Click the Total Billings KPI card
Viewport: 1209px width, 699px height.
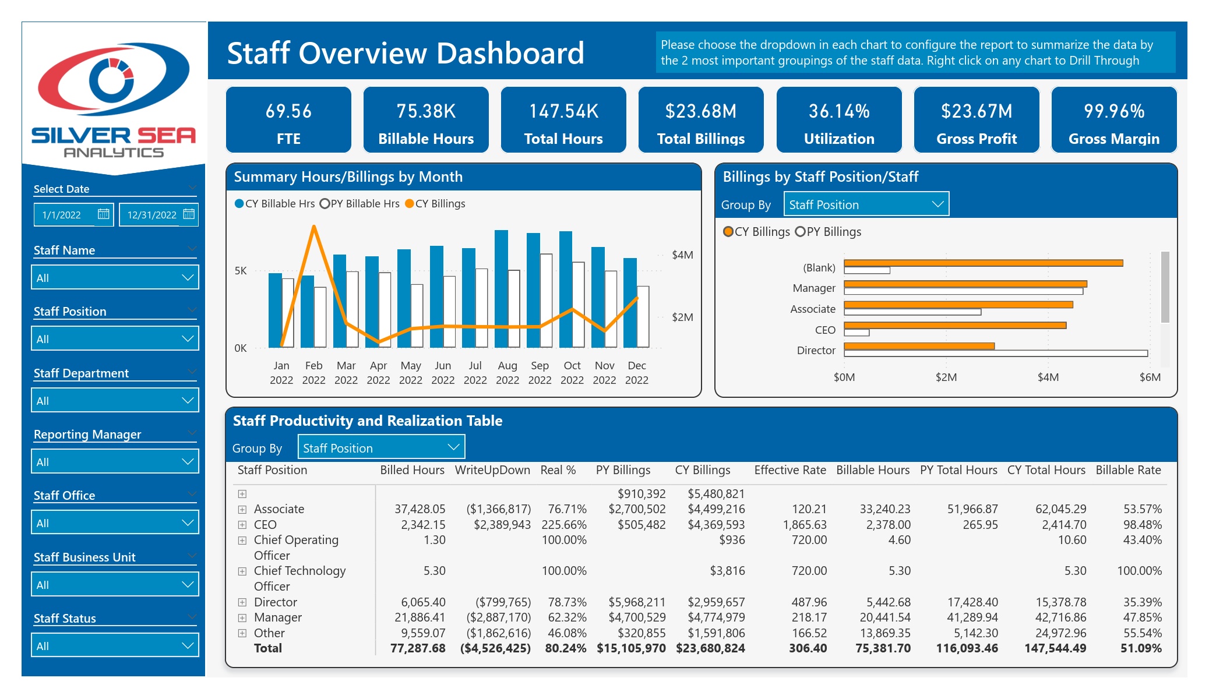(701, 120)
